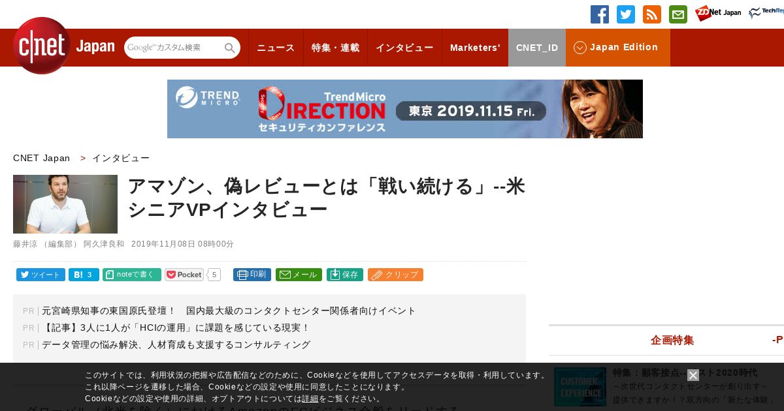Screen dimensions: 784x411
Task: Click the noteで書く button
Action: pos(132,275)
